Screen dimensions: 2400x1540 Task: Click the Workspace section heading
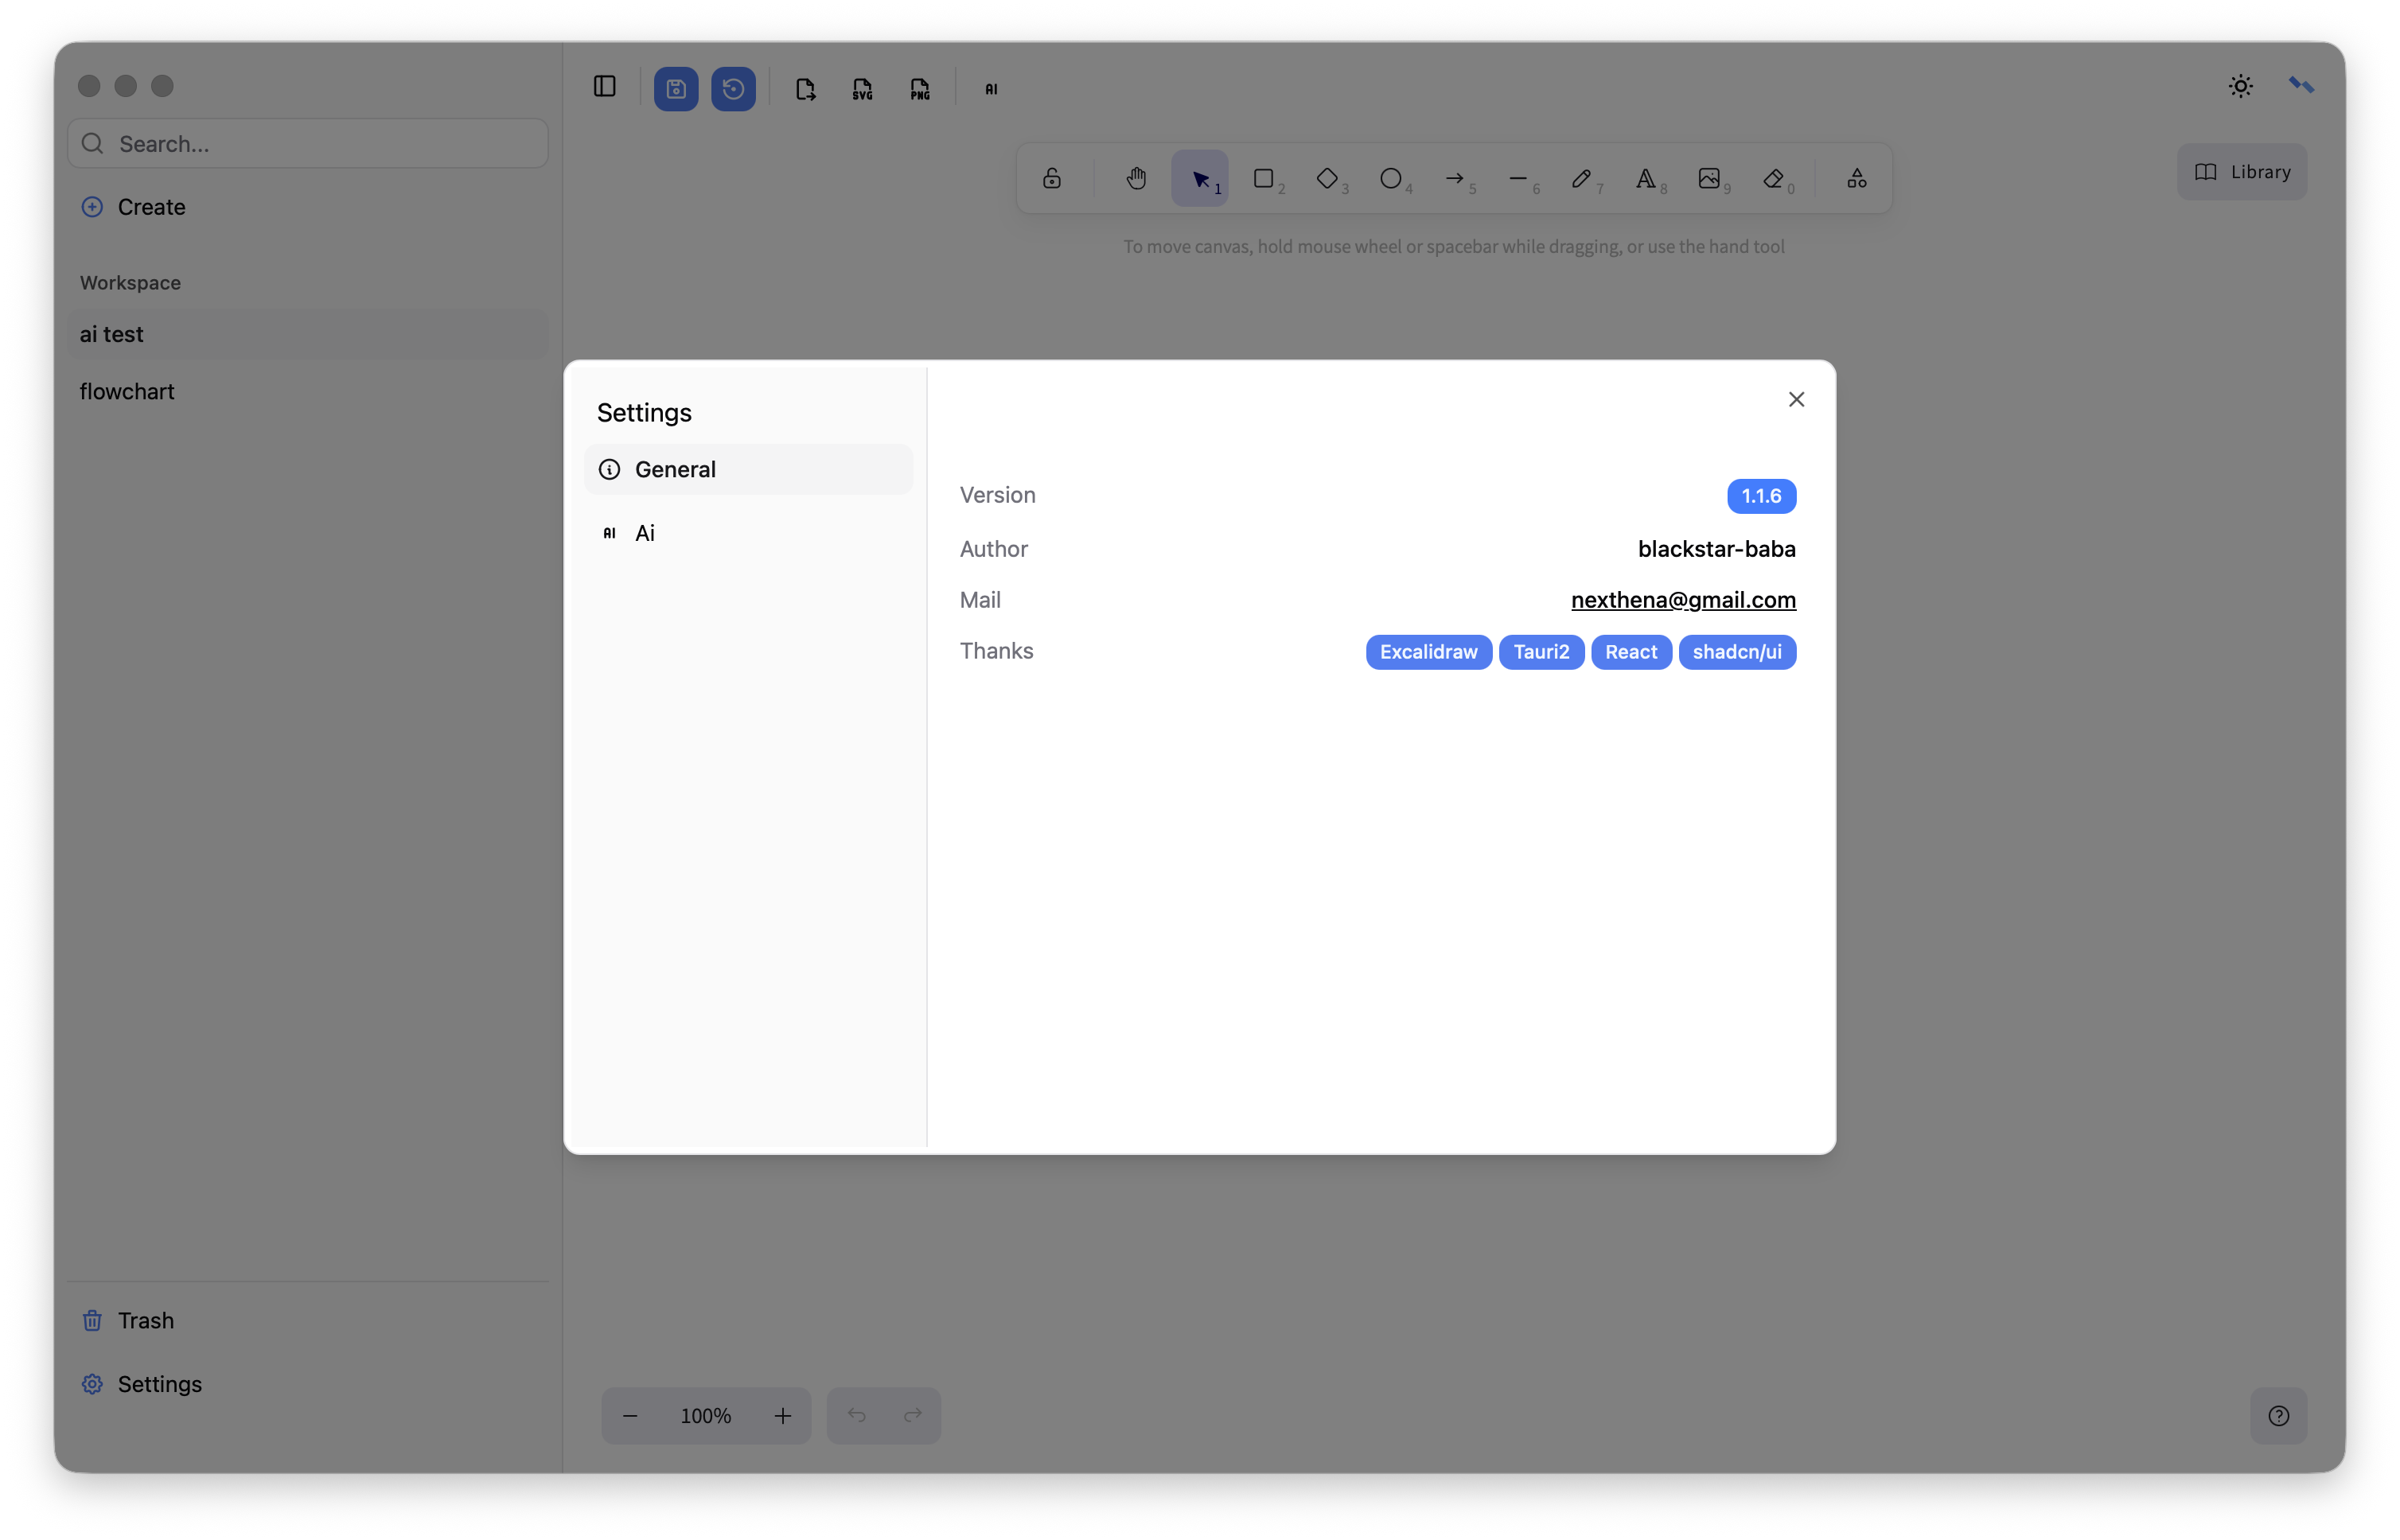pyautogui.click(x=130, y=283)
